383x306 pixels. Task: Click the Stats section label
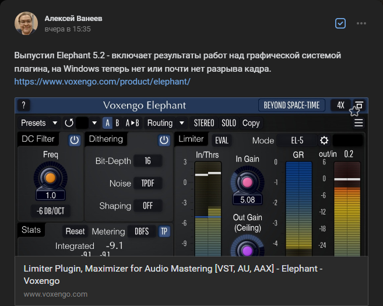tap(31, 230)
